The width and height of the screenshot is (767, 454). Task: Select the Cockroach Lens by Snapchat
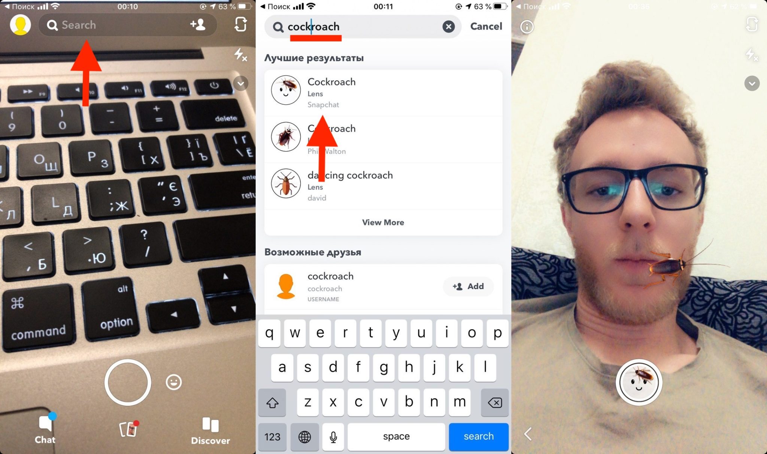(x=383, y=92)
